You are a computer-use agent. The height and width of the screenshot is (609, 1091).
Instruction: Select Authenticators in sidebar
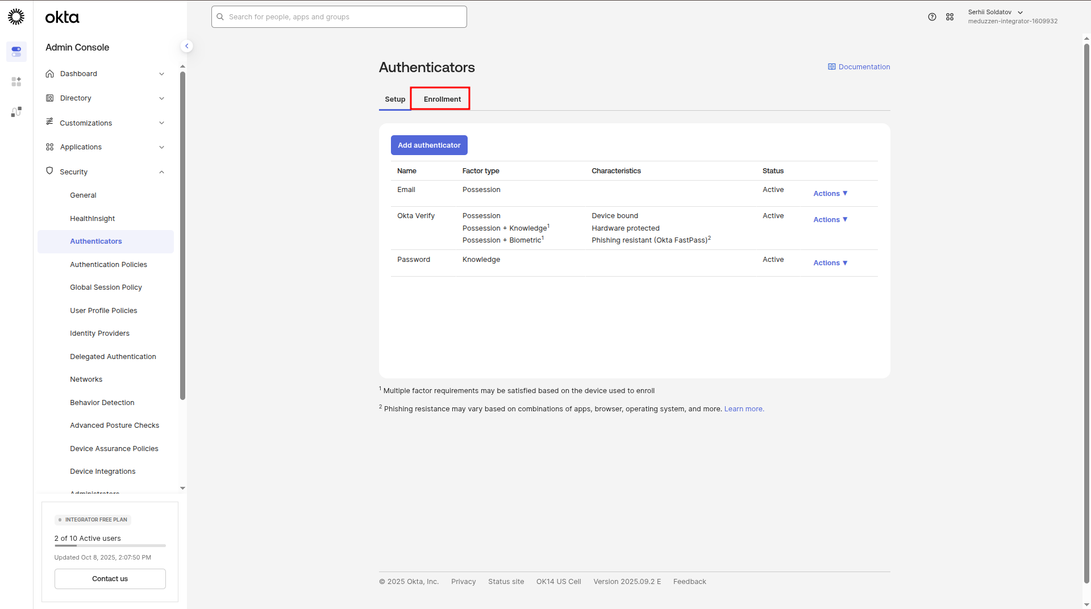click(x=106, y=241)
